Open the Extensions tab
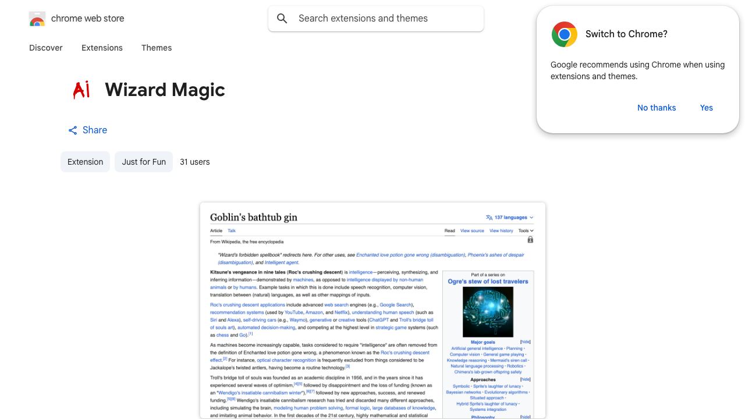Screen dimensions: 745x419 [102, 48]
